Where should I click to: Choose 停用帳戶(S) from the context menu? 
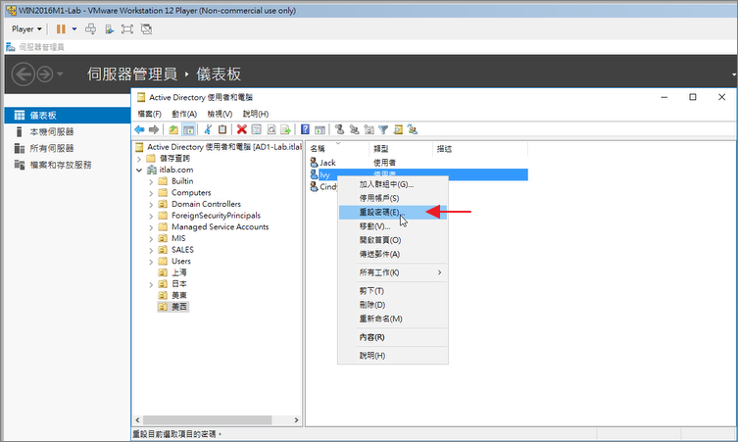[x=393, y=198]
